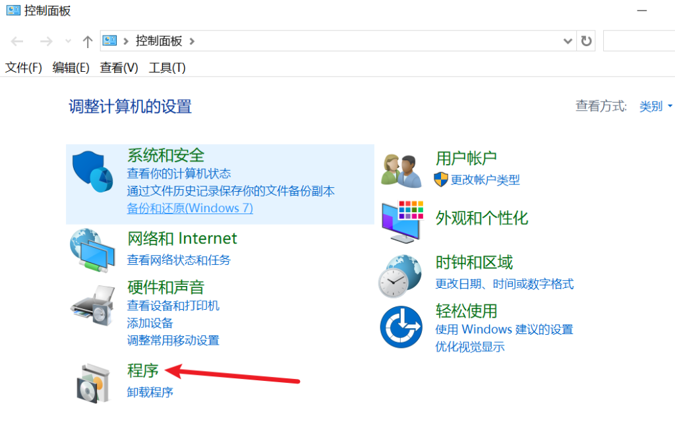The width and height of the screenshot is (675, 429).
Task: Click the Ease of Access blue icon
Action: tap(401, 327)
